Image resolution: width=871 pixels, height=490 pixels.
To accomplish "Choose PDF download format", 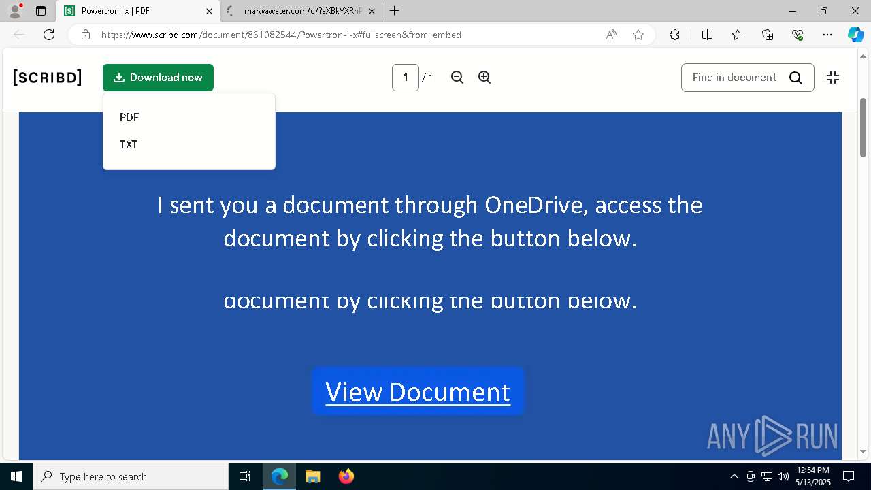I will coord(129,117).
